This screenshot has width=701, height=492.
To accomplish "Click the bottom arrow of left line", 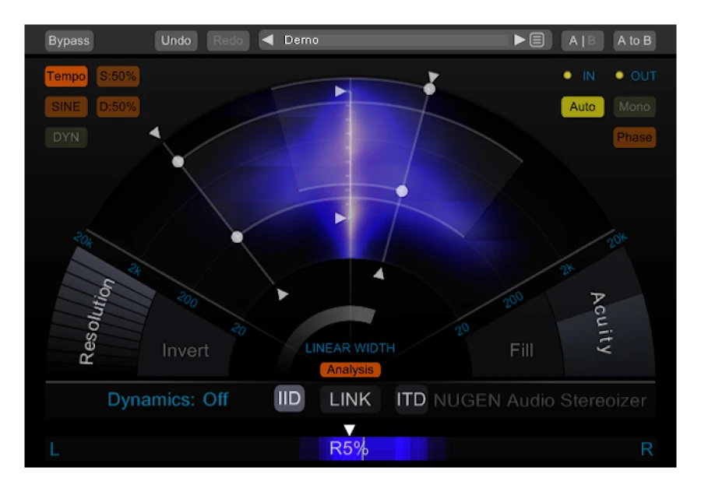I will (x=282, y=294).
